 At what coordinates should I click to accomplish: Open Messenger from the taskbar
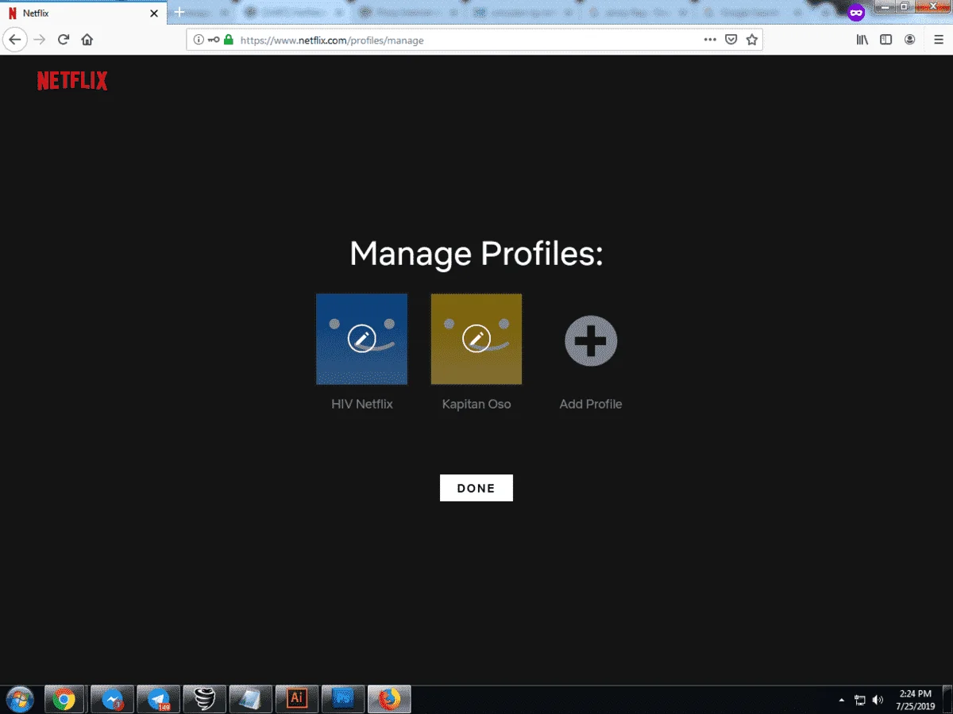(x=112, y=700)
